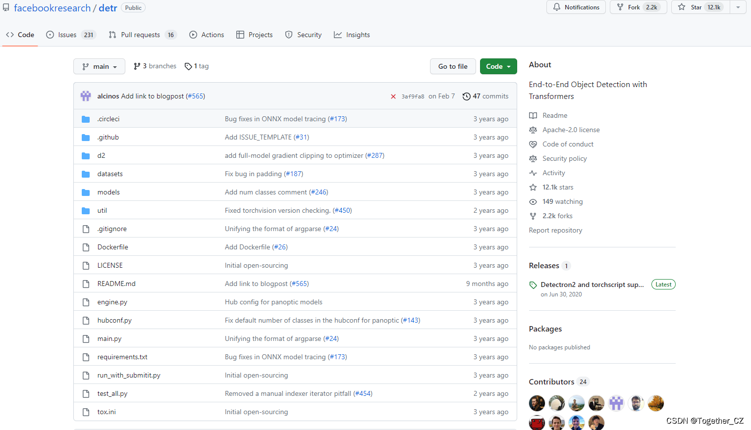Open the Projects tab
Viewport: 751px width, 430px height.
[x=255, y=35]
